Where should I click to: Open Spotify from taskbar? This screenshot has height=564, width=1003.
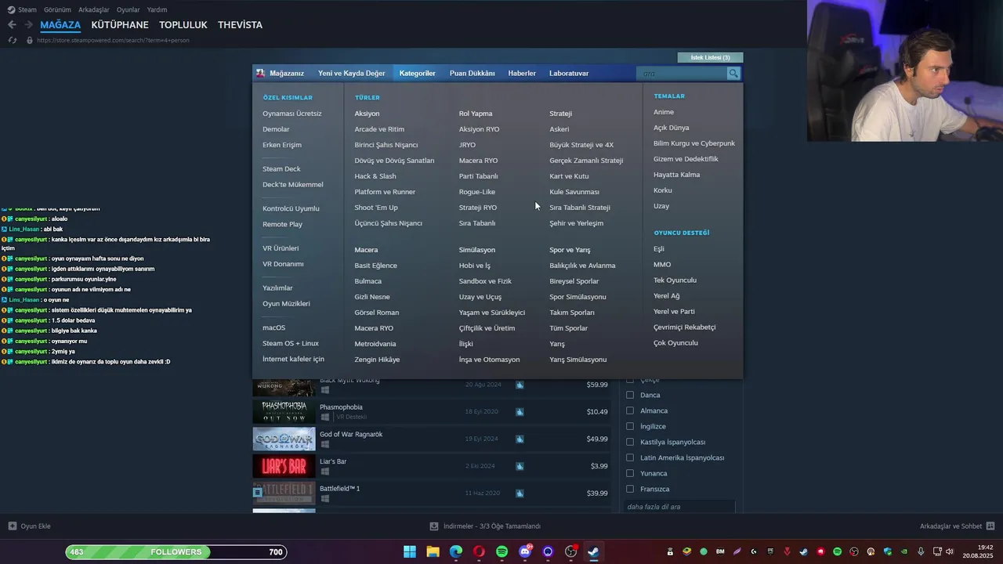(502, 551)
